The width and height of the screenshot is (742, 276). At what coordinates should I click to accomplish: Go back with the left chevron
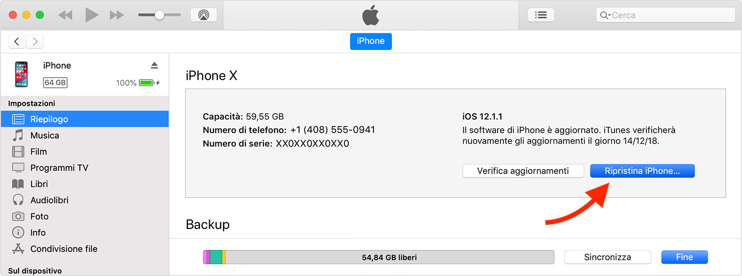(x=17, y=42)
